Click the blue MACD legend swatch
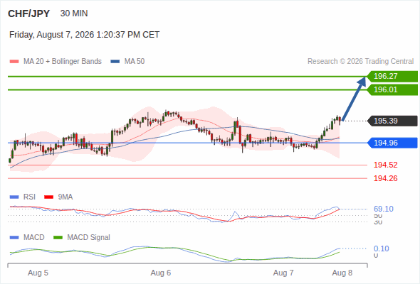This screenshot has width=420, height=284. pyautogui.click(x=14, y=238)
